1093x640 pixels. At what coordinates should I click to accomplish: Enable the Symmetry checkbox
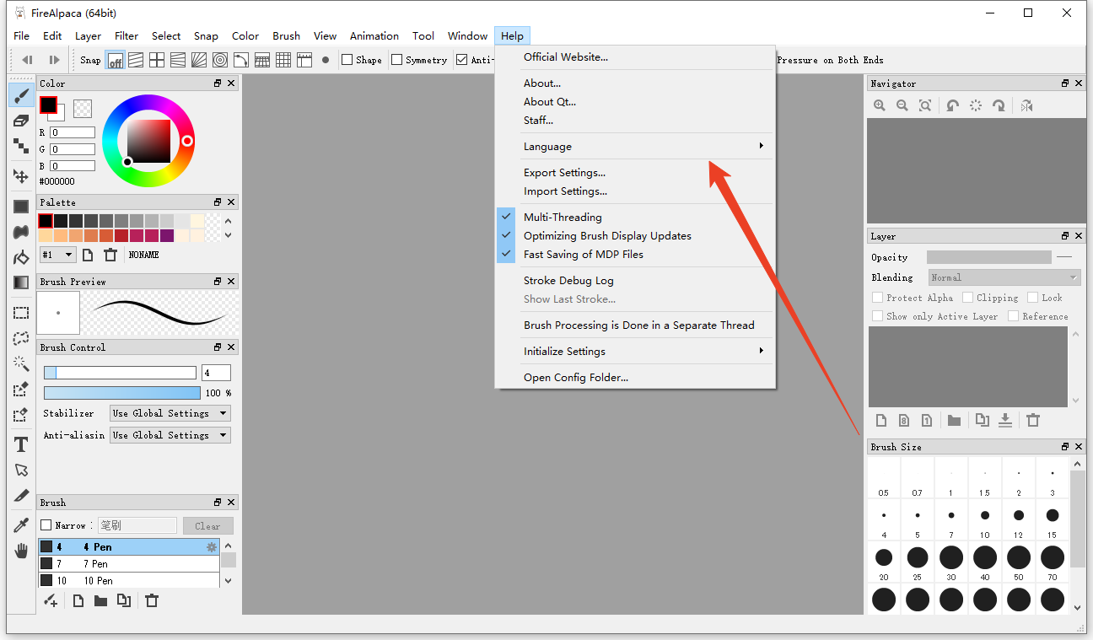pos(397,60)
